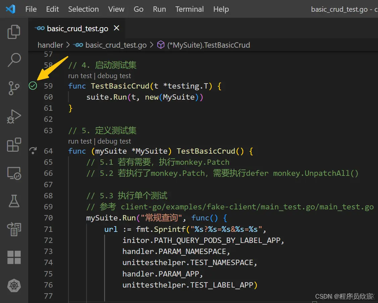
Task: Open the four-square grid icon view
Action: pos(14,257)
